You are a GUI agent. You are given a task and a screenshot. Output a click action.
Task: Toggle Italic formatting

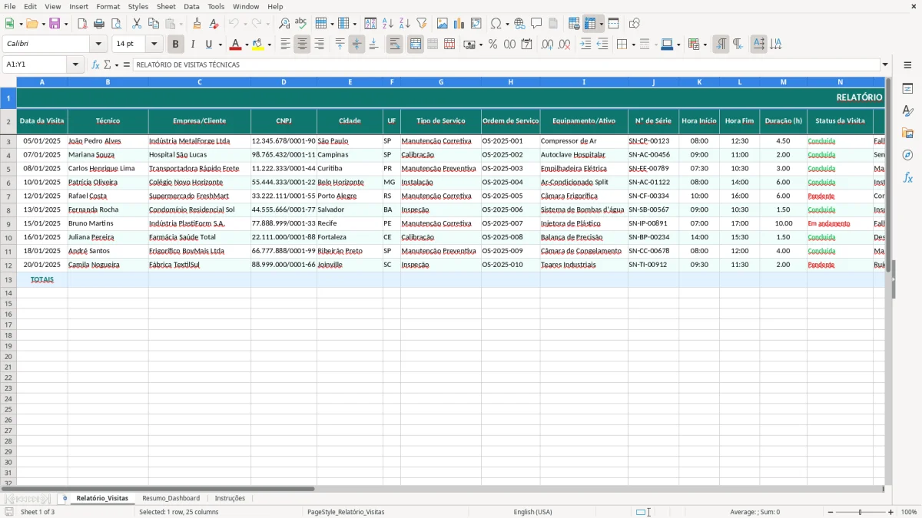point(192,45)
